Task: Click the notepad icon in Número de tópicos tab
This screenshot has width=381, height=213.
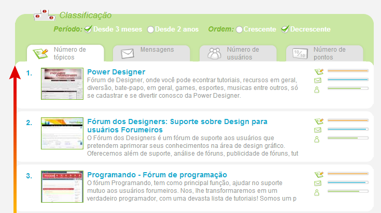Action: (x=40, y=53)
